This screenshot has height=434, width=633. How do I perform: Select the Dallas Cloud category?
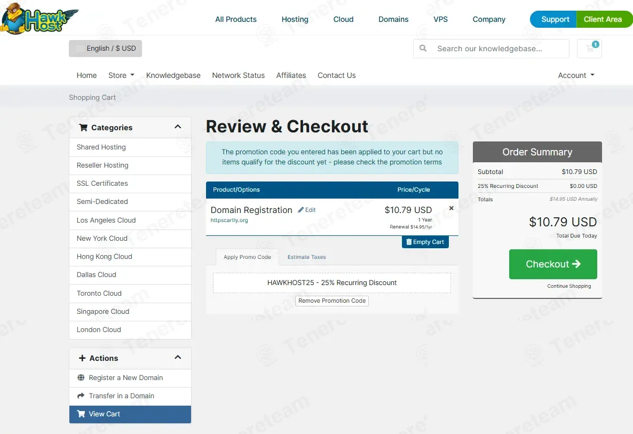click(x=130, y=275)
